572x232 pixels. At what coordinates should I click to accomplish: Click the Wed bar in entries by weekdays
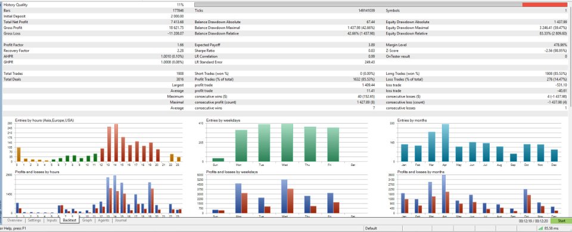click(287, 142)
